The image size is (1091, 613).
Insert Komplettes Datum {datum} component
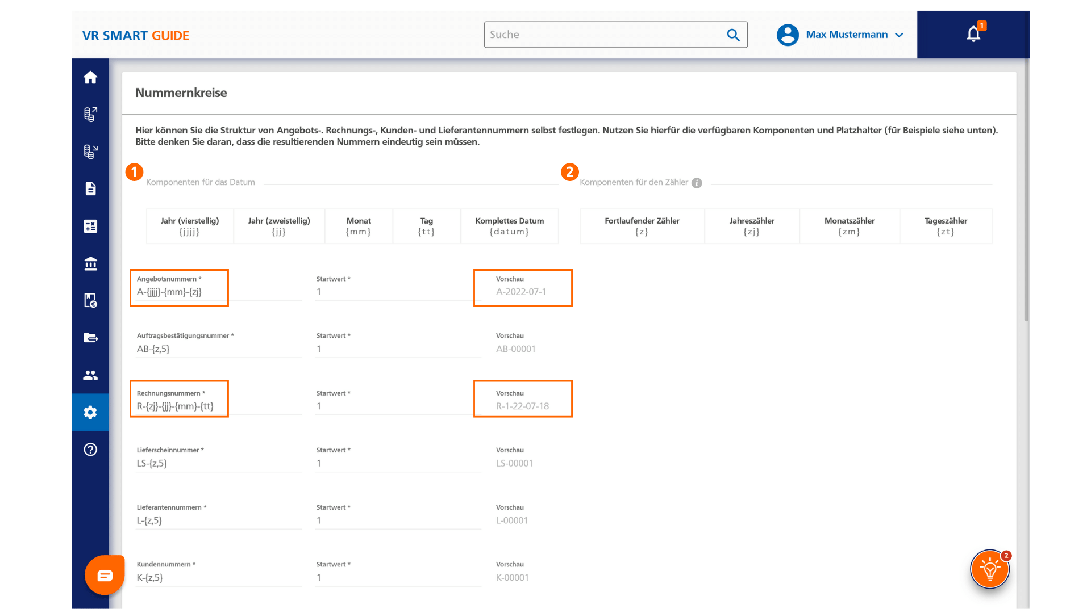pyautogui.click(x=510, y=226)
